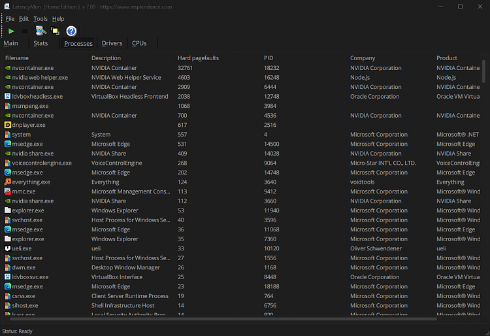Select the ldvboxheadless.exe filename
Viewport: 490px width, 336px height.
click(x=37, y=97)
